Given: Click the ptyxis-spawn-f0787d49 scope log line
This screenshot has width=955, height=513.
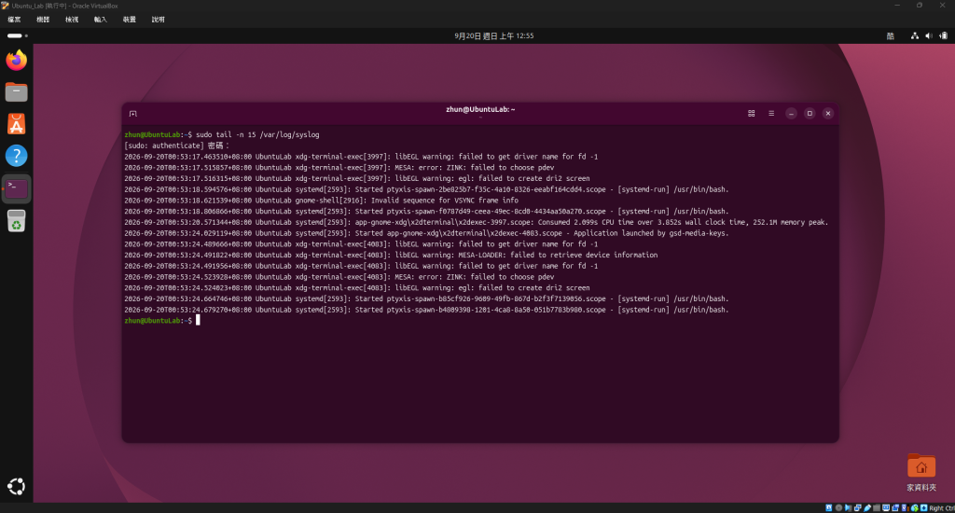Looking at the screenshot, I should [x=426, y=212].
